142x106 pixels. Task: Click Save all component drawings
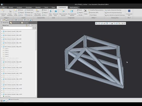[x=113, y=13]
